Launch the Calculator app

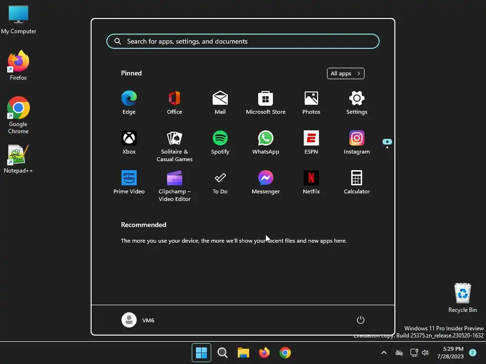pos(357,182)
